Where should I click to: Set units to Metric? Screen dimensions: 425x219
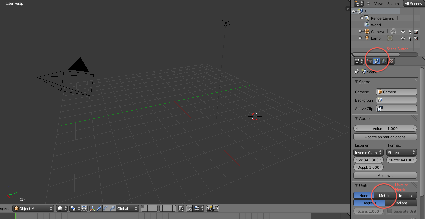(384, 196)
